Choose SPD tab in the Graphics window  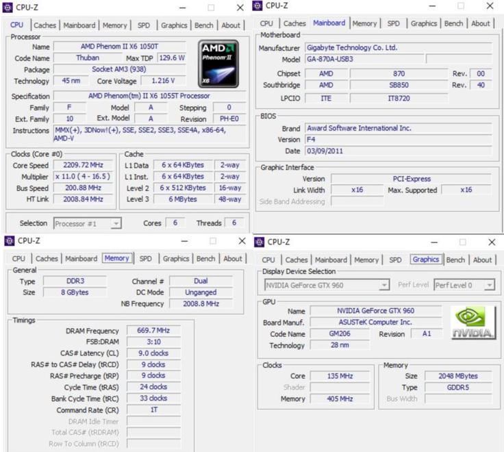[395, 260]
